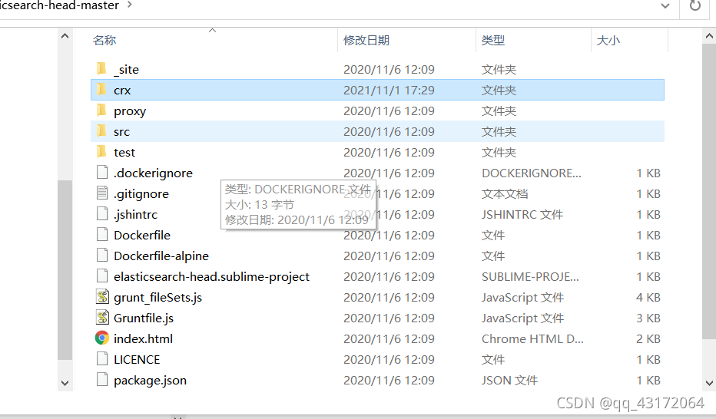Image resolution: width=716 pixels, height=419 pixels.
Task: Click the navigation pane scrollbar thumb
Action: [65, 270]
